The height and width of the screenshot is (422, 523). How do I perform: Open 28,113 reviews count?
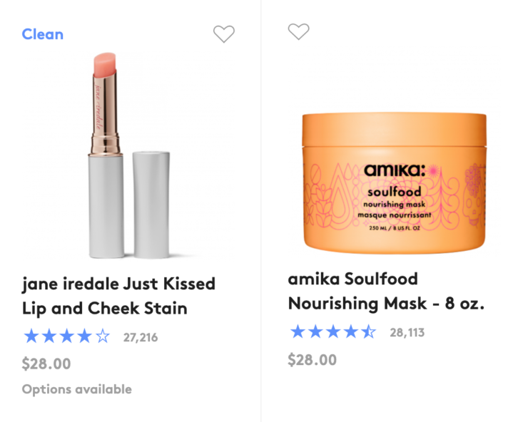(x=407, y=332)
